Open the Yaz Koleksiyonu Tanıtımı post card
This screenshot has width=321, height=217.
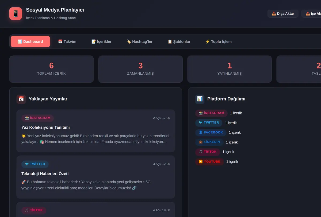pos(96,131)
